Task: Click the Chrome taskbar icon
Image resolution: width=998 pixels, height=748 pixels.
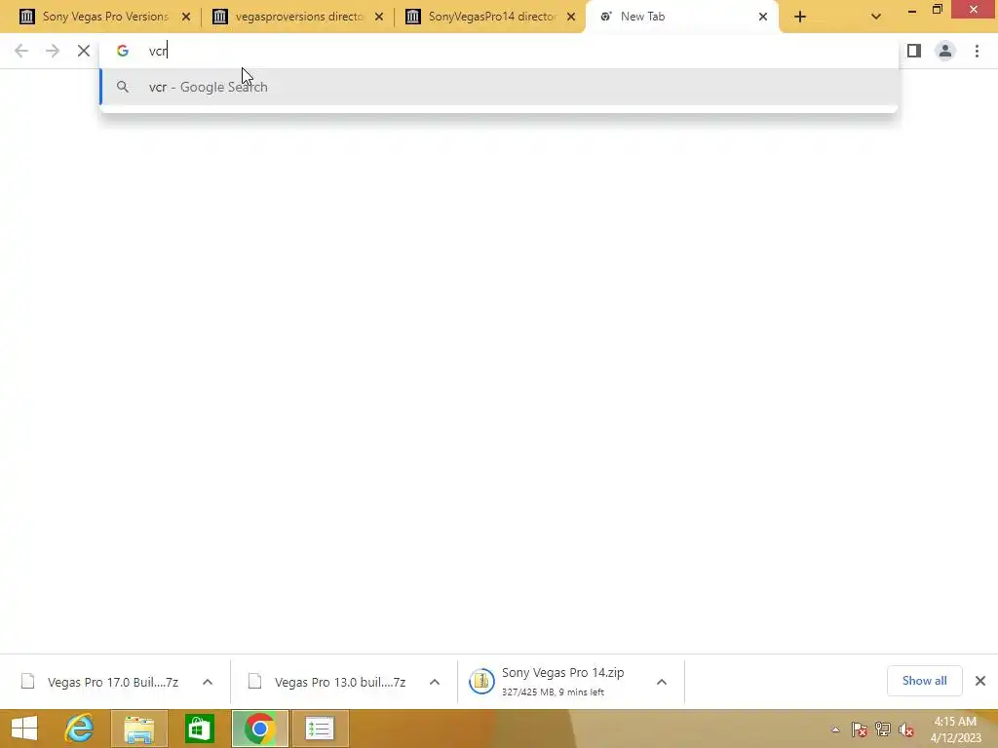Action: [259, 729]
